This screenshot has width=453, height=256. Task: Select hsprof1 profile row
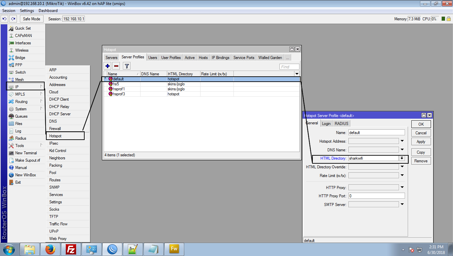[x=202, y=89]
